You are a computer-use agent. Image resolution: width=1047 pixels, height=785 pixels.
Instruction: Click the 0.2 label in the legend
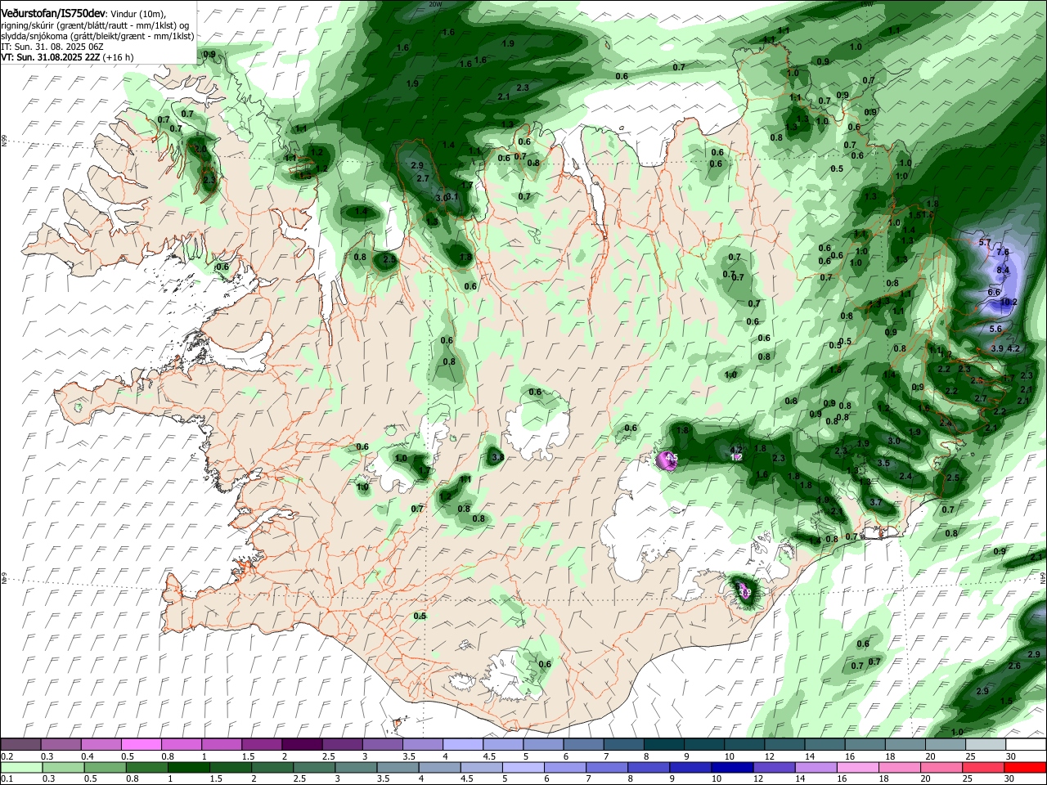click(x=7, y=756)
